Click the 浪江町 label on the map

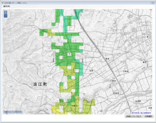(40, 84)
